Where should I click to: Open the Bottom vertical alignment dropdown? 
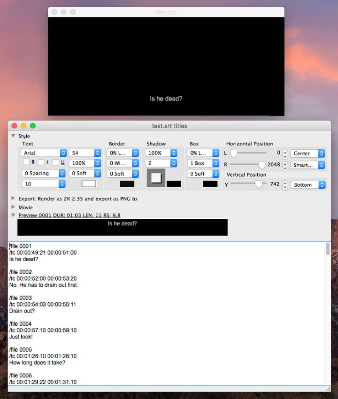pyautogui.click(x=308, y=185)
